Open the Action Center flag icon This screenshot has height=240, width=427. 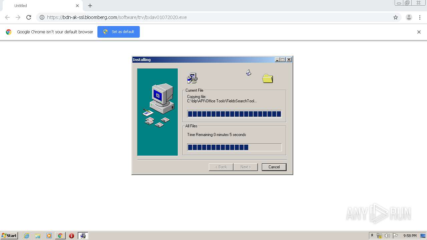[x=395, y=236]
